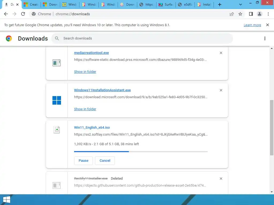This screenshot has width=274, height=205.
Task: Open the Windows11InstallationAssistant.exe link
Action: pyautogui.click(x=102, y=90)
